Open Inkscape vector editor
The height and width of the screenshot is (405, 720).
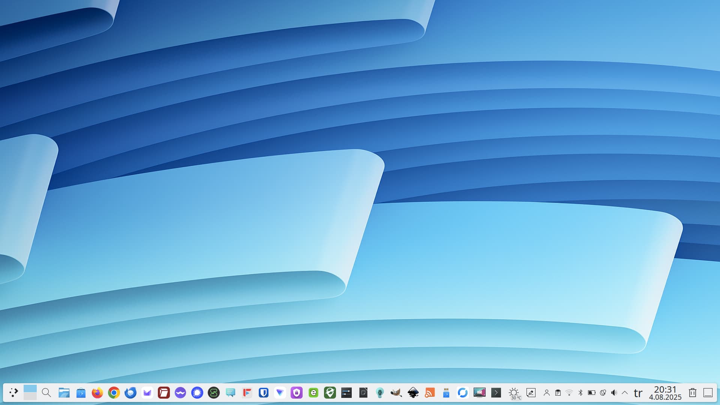413,393
